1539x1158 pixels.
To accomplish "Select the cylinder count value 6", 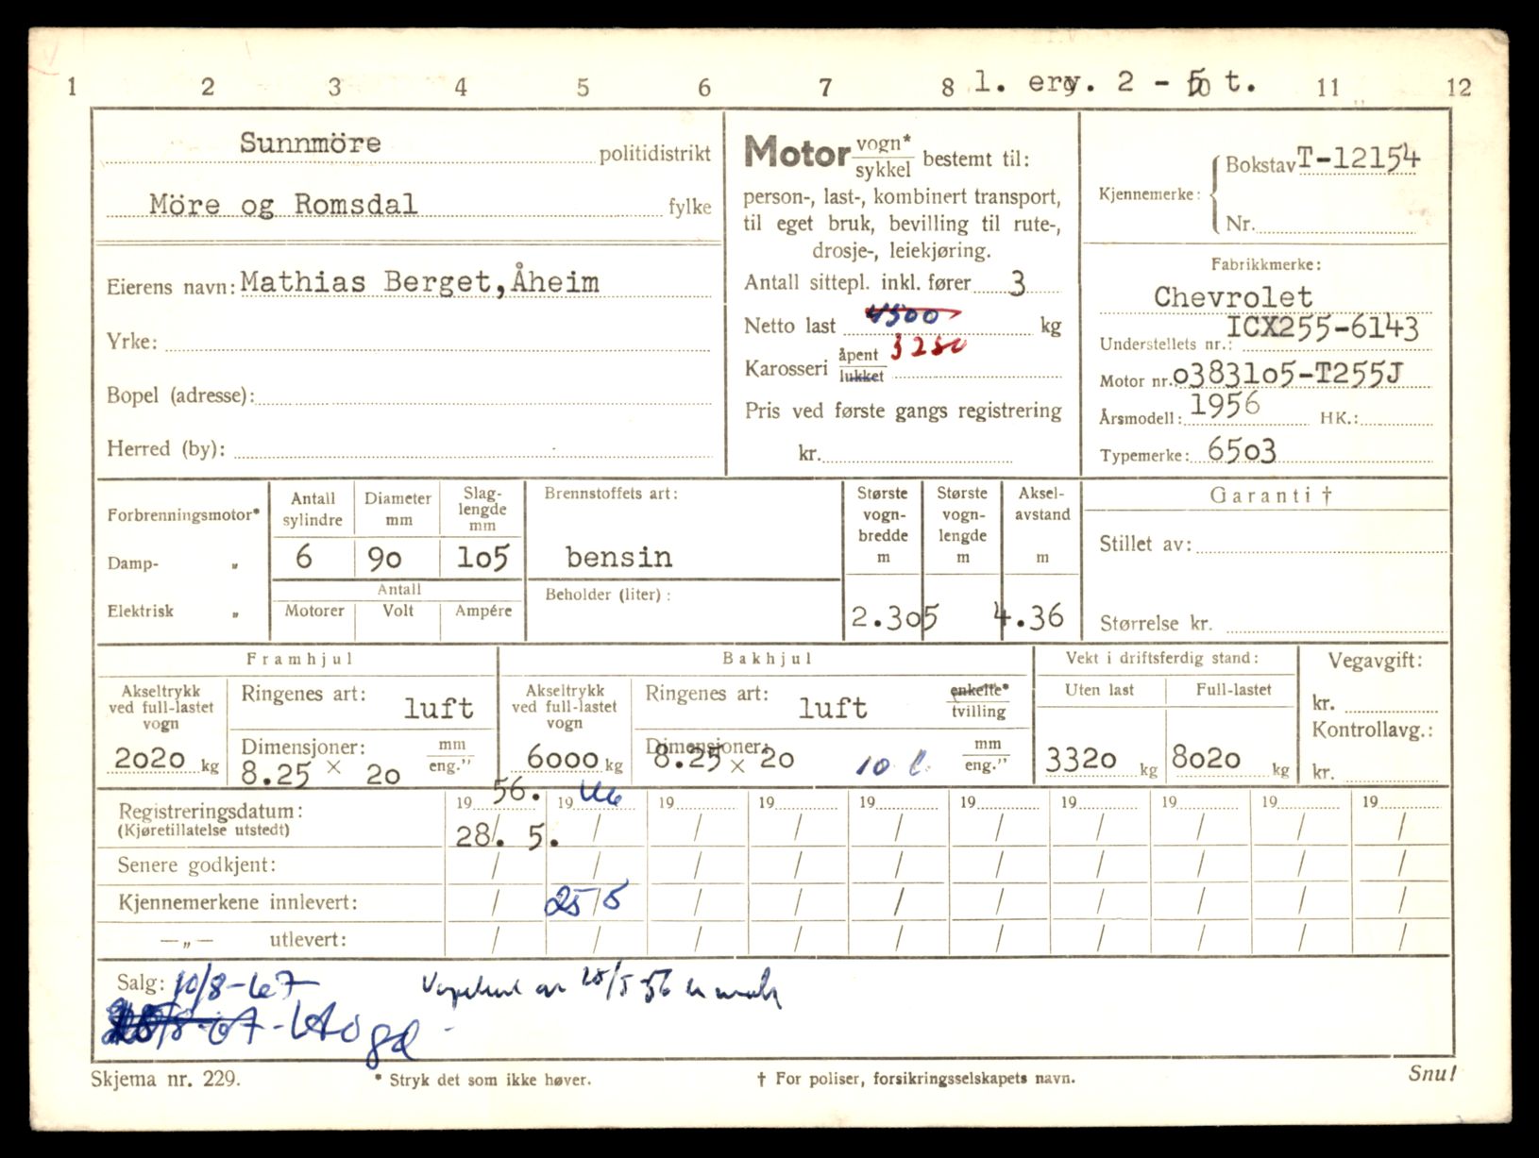I will 303,557.
